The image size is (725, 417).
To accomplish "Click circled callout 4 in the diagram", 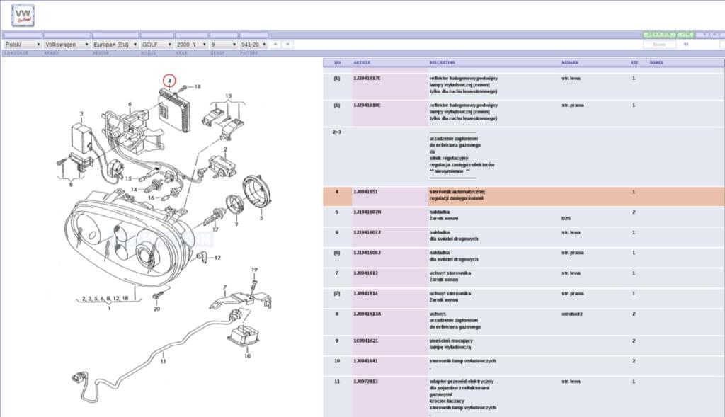I will coord(170,81).
